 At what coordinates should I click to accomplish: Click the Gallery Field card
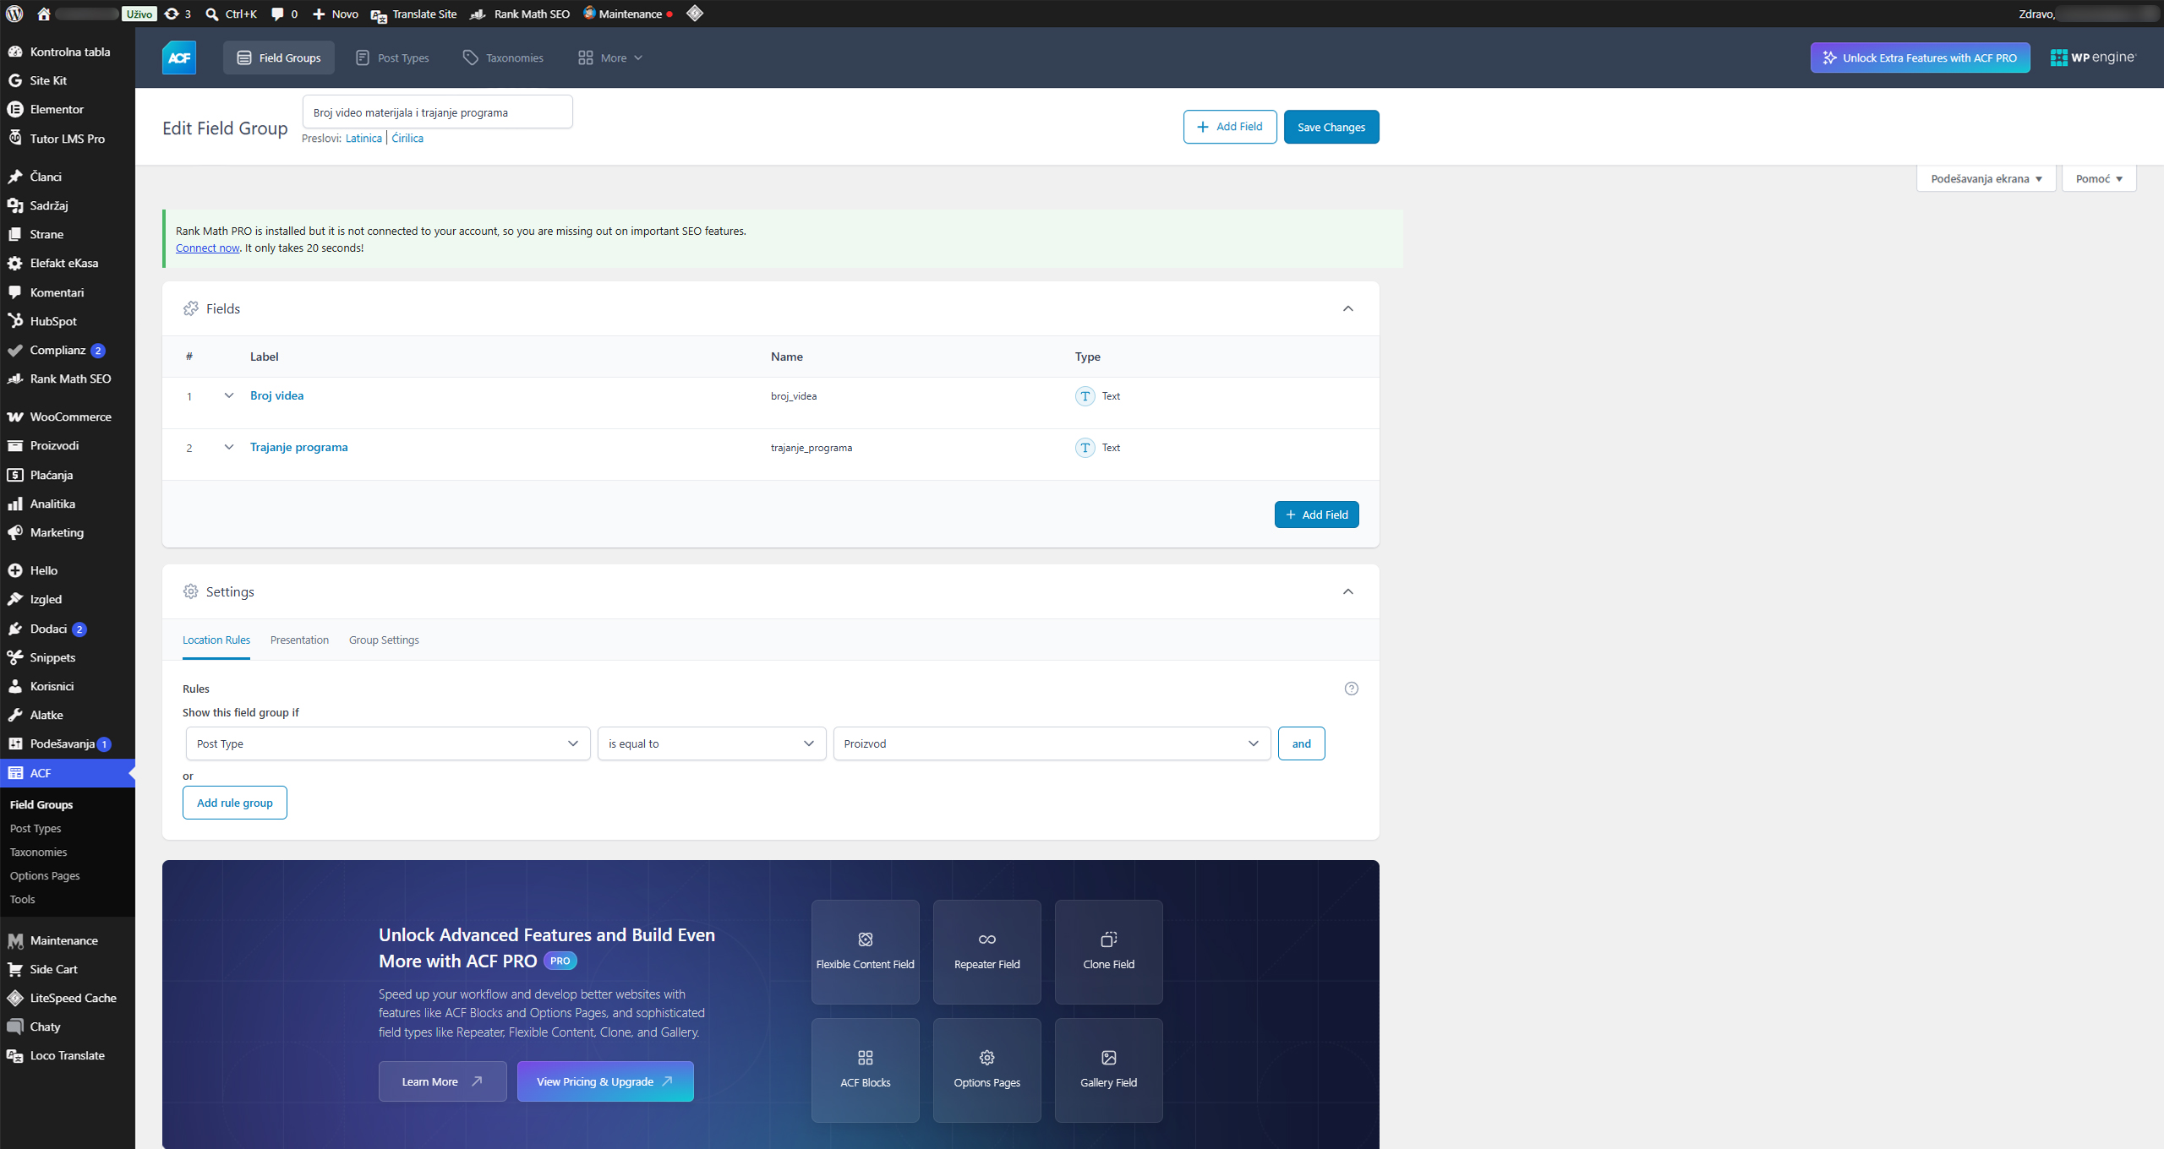[x=1109, y=1070]
